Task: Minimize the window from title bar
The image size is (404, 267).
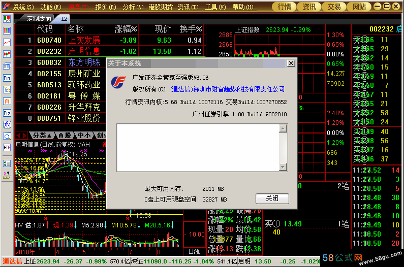Action: coord(377,7)
